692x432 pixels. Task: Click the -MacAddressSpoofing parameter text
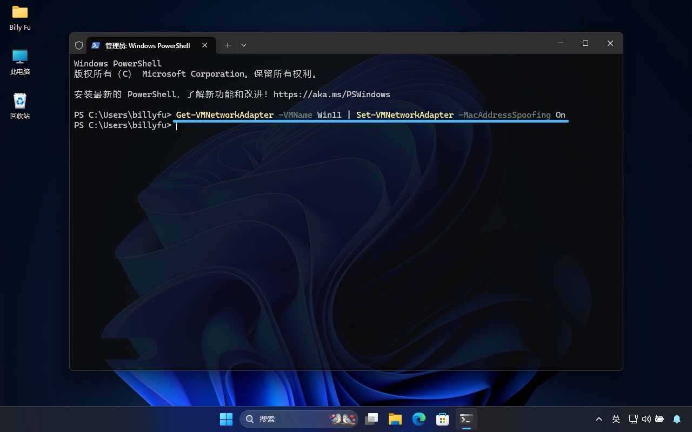click(x=504, y=115)
